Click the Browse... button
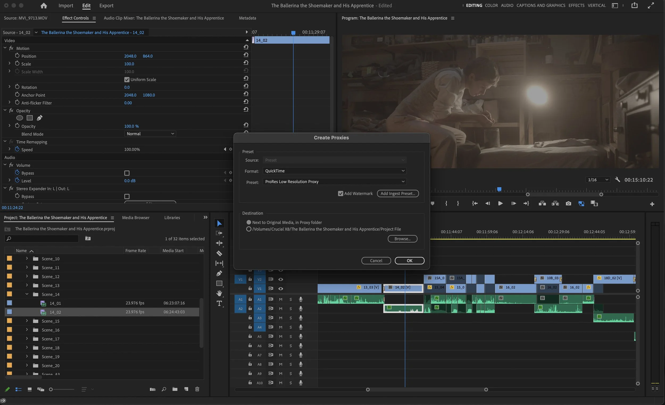This screenshot has height=405, width=665. (x=402, y=239)
